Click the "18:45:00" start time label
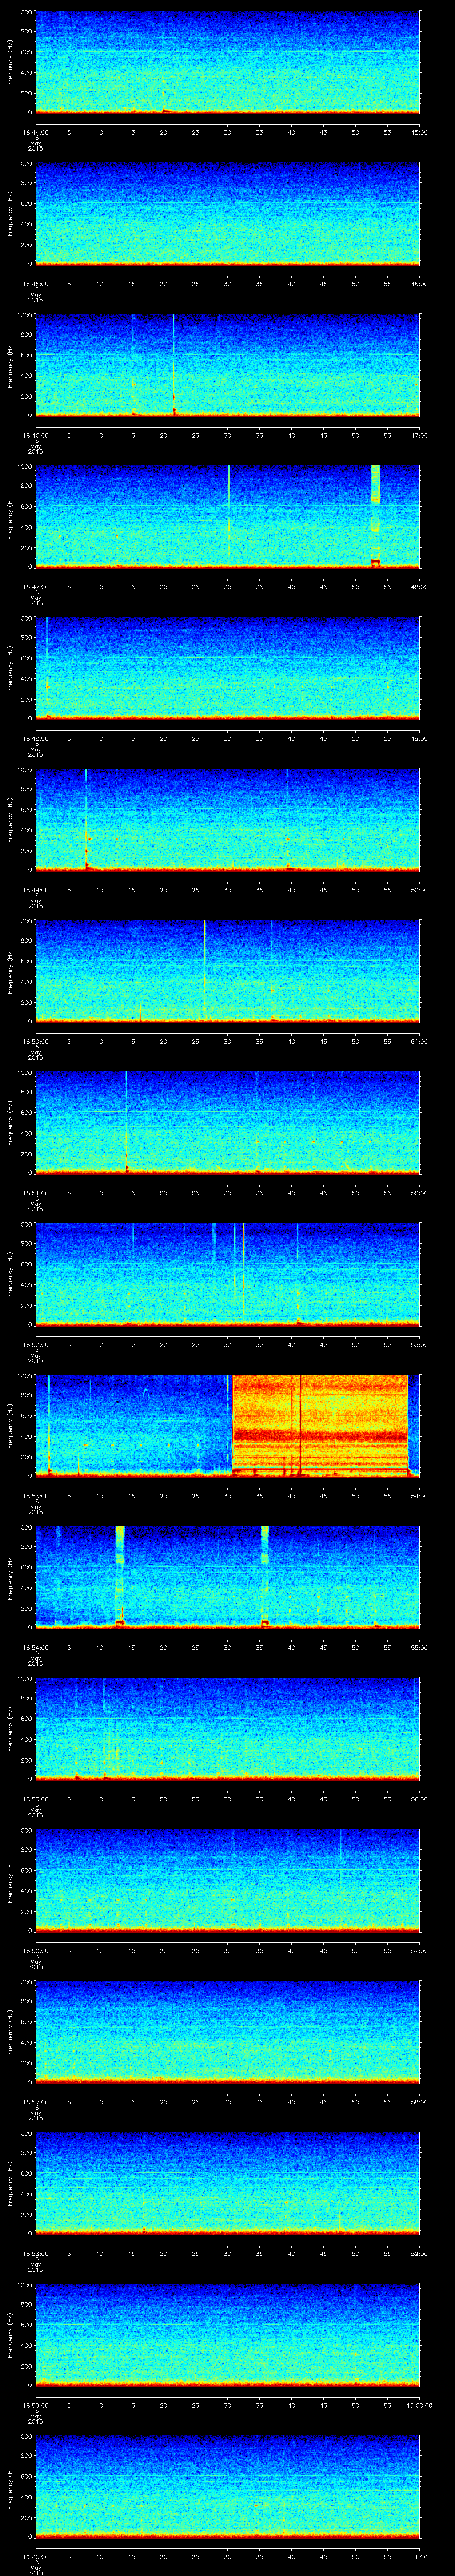Viewport: 455px width, 2576px height. (35, 284)
